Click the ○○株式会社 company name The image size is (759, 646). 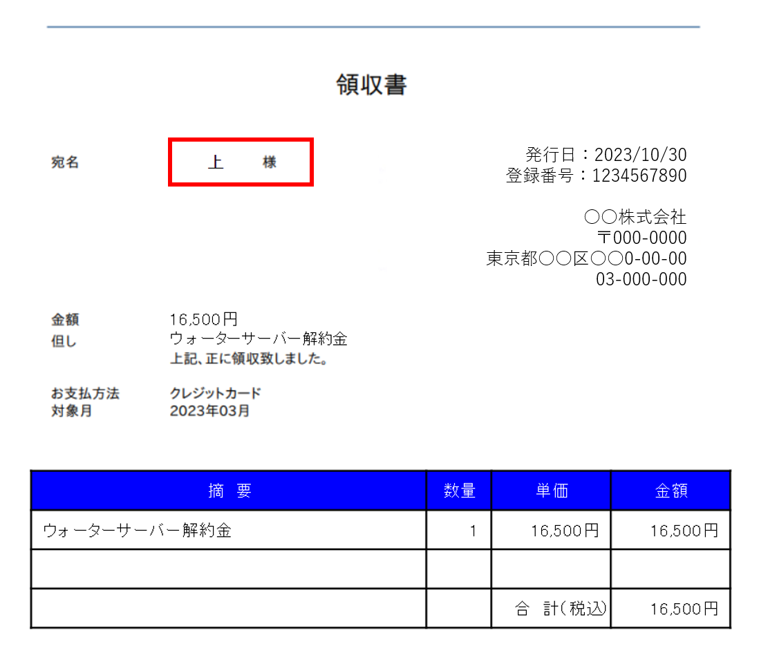[635, 217]
